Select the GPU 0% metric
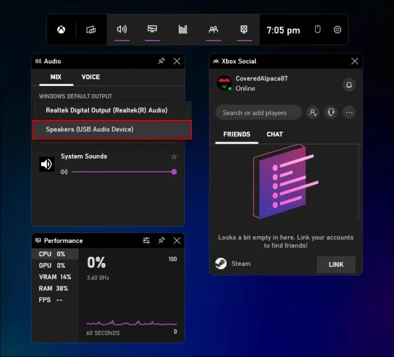 55,265
